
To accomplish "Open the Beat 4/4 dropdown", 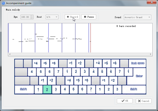I will (52, 17).
